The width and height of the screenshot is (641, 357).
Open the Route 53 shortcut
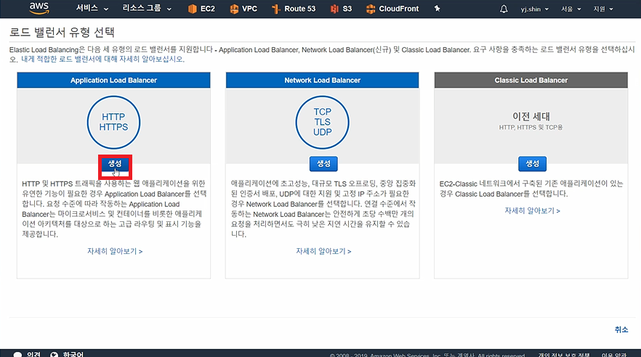pos(294,9)
